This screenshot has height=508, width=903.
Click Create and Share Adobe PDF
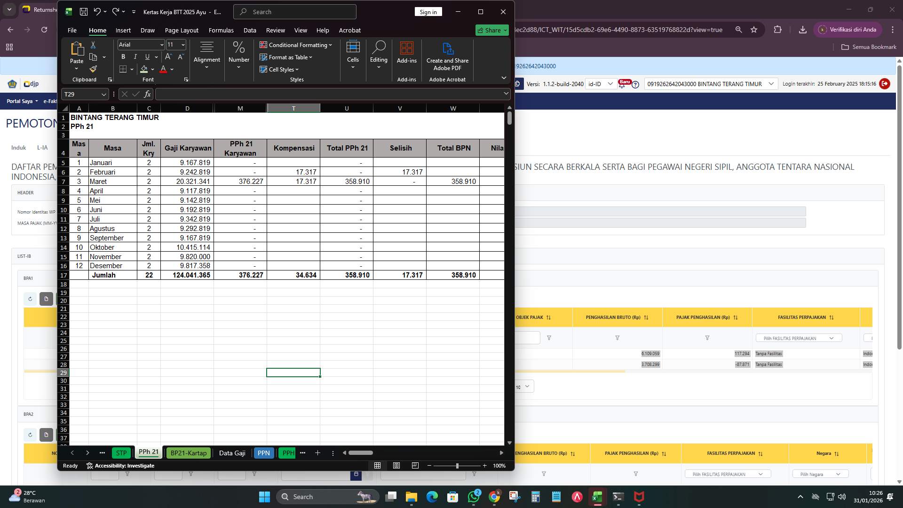point(447,55)
